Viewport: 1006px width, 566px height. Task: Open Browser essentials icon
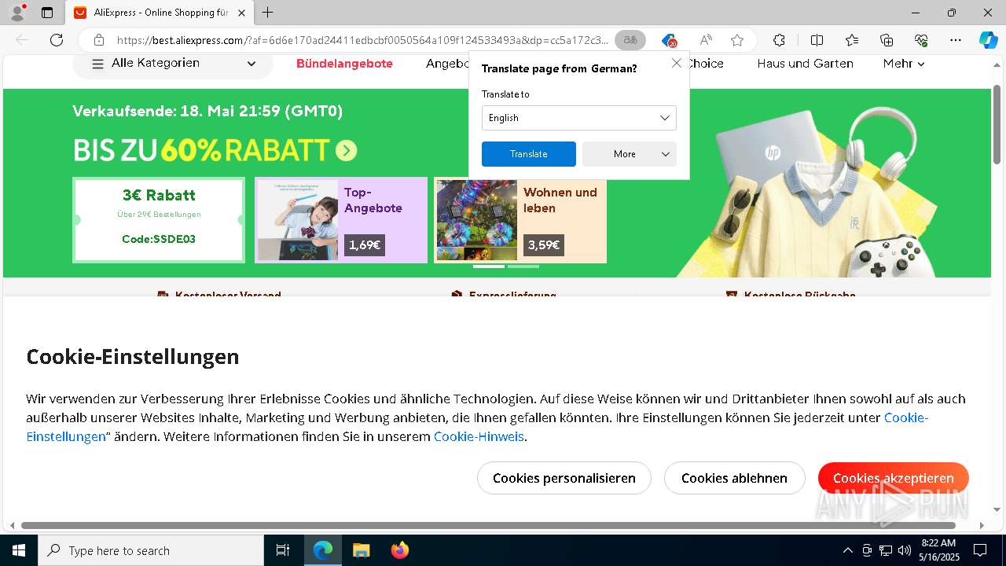pos(921,40)
